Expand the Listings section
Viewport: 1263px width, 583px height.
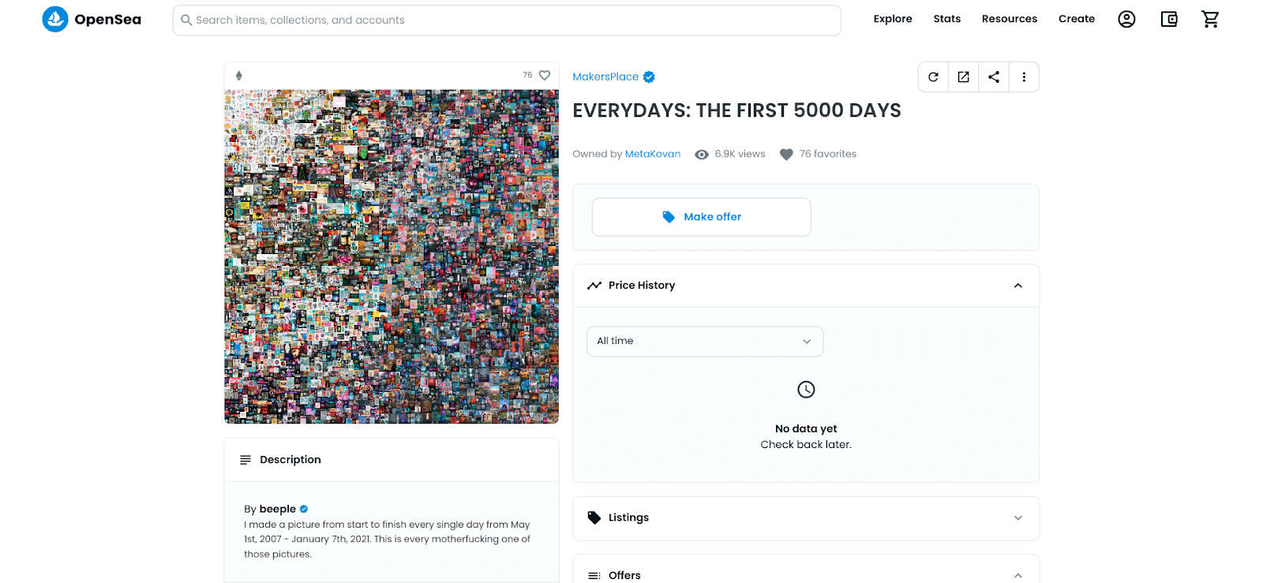pos(1018,518)
